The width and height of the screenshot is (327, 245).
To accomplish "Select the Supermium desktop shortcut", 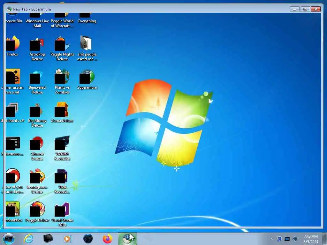I will click(x=87, y=79).
